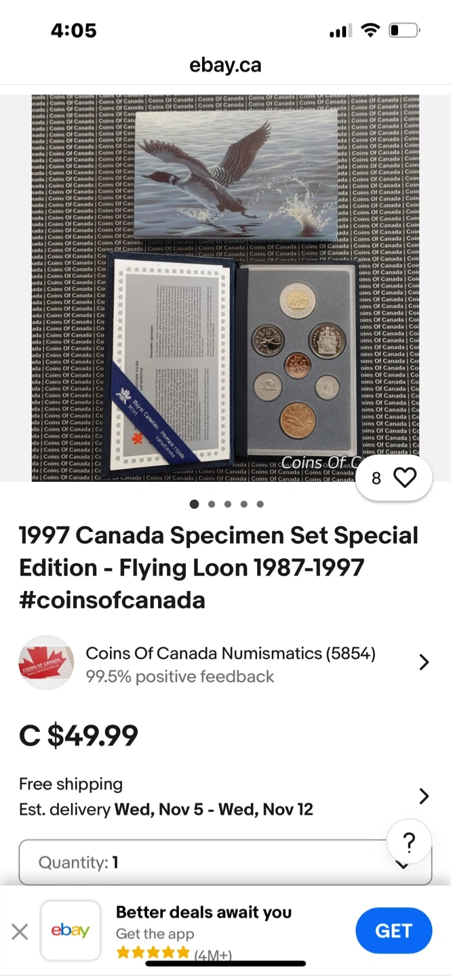Tap the Coins Of Canada seller avatar

click(x=46, y=662)
